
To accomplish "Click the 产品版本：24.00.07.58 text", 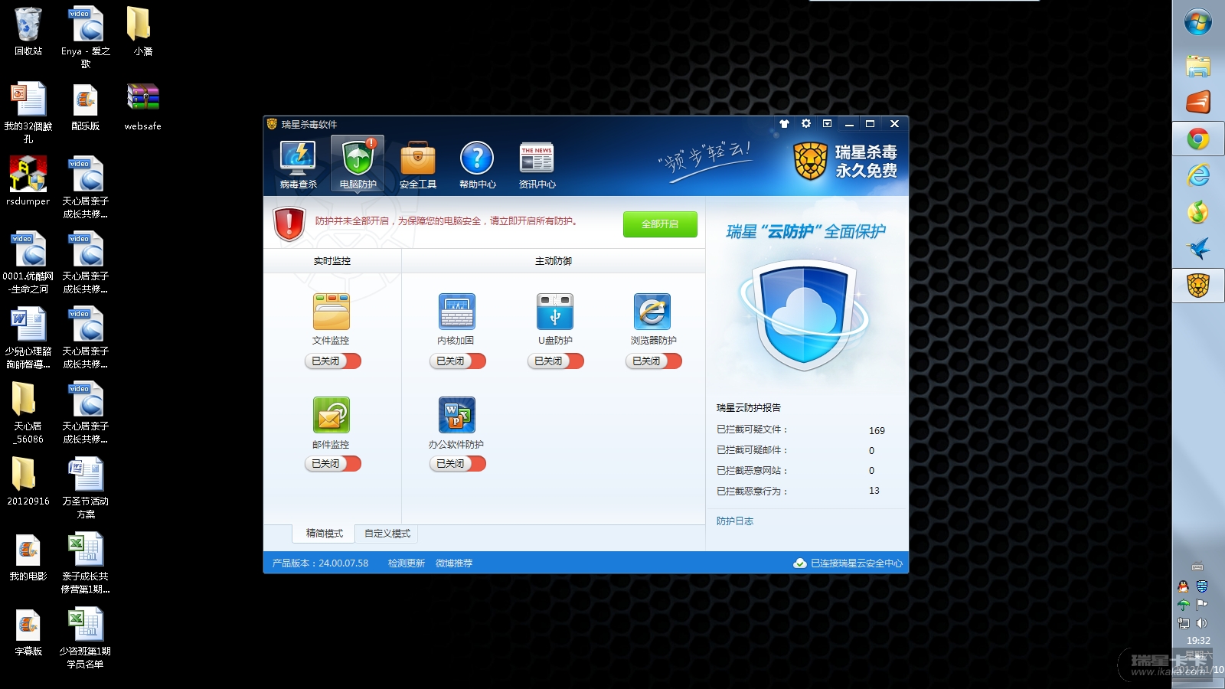I will (320, 563).
